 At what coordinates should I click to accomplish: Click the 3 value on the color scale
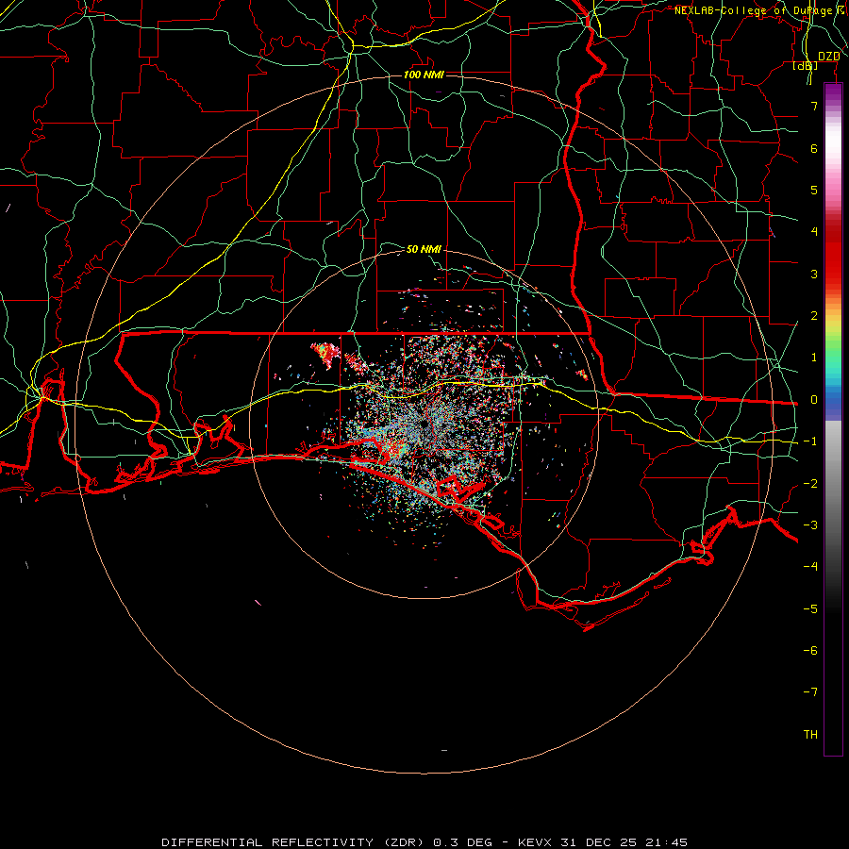(x=814, y=274)
